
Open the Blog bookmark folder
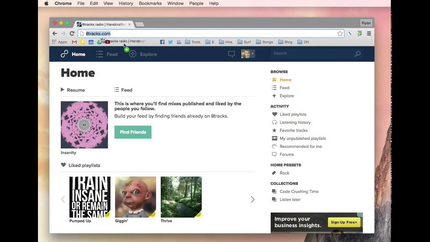coord(285,42)
